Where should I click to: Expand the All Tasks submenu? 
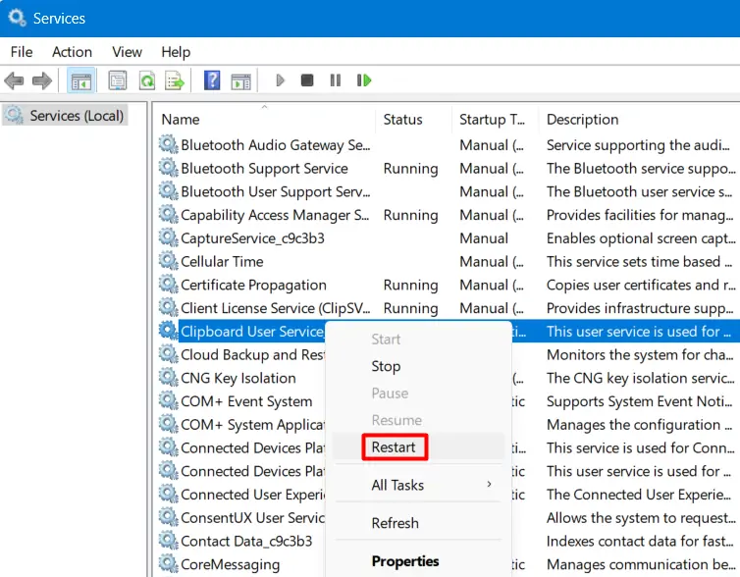coord(418,485)
